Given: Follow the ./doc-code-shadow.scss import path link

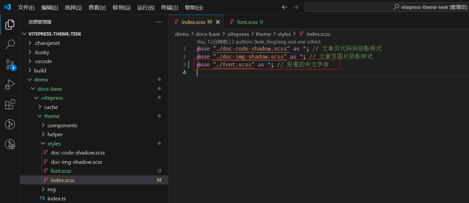Looking at the screenshot, I should 252,49.
